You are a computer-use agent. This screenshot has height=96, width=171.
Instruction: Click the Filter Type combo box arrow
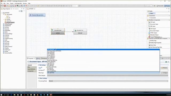coord(159,73)
